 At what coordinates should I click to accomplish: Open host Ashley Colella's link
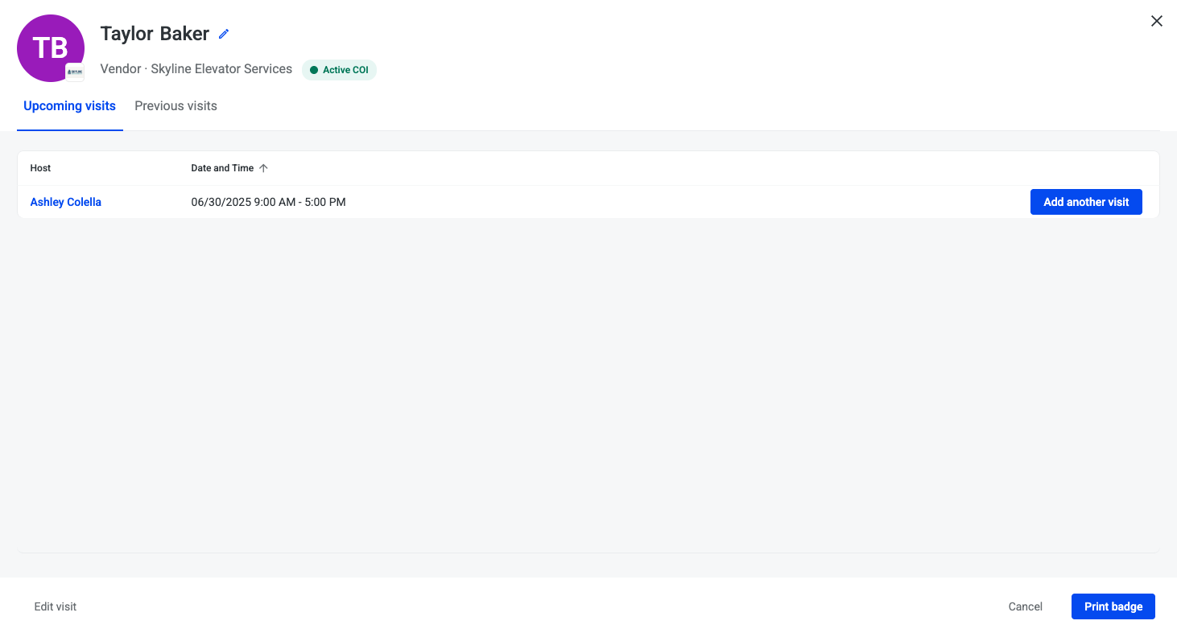click(66, 202)
